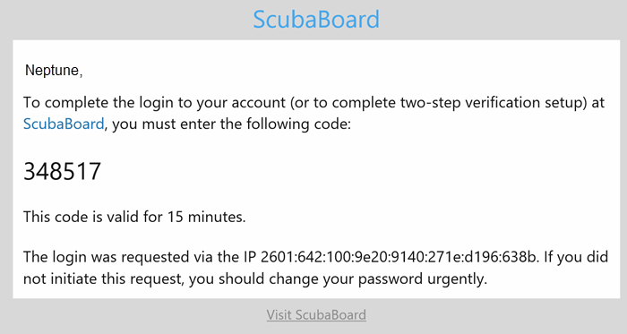Follow the blue ScubaBoard link in paragraph
This screenshot has height=334, width=627.
tap(64, 124)
